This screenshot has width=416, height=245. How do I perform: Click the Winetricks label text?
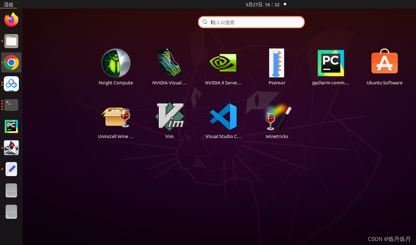tap(277, 136)
